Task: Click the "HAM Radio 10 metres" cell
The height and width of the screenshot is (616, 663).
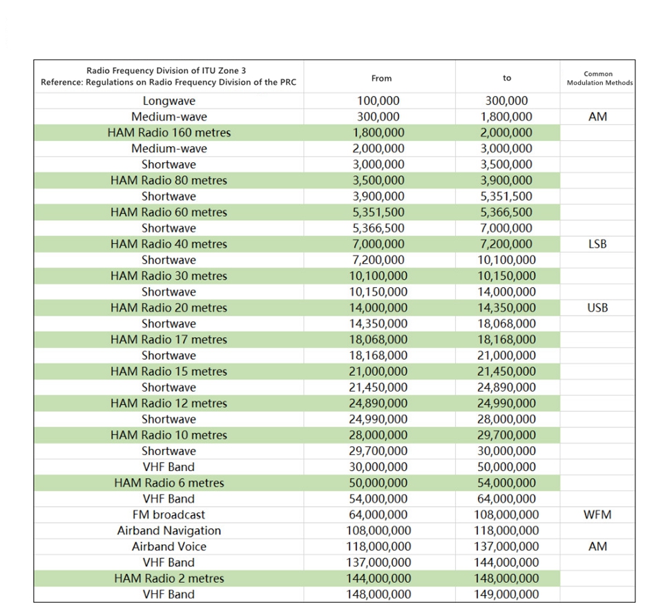Action: [x=169, y=435]
